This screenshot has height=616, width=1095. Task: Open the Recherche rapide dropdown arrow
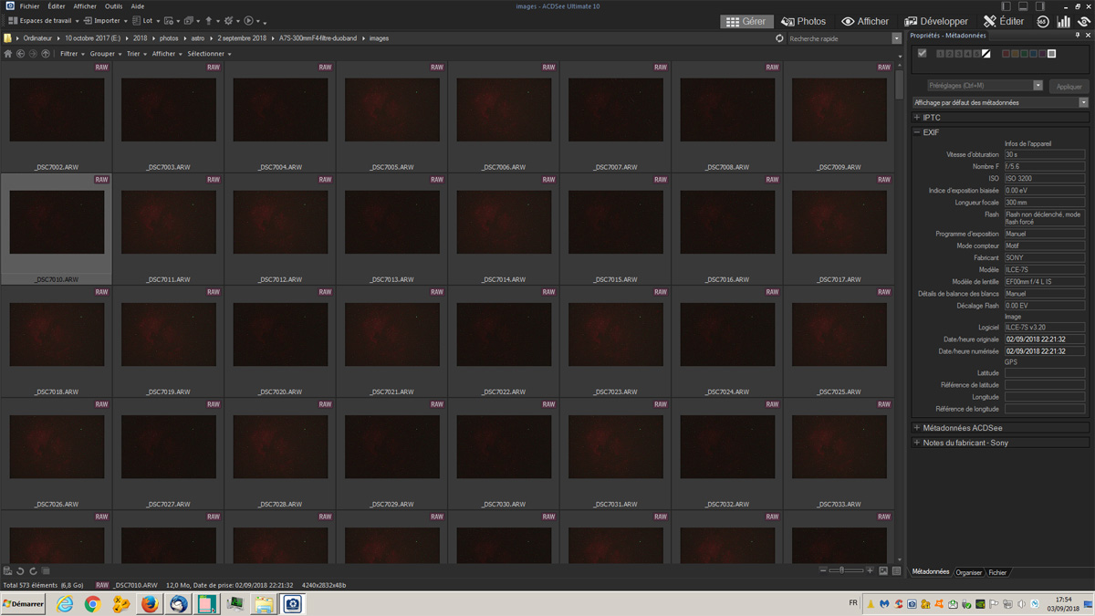(x=897, y=38)
